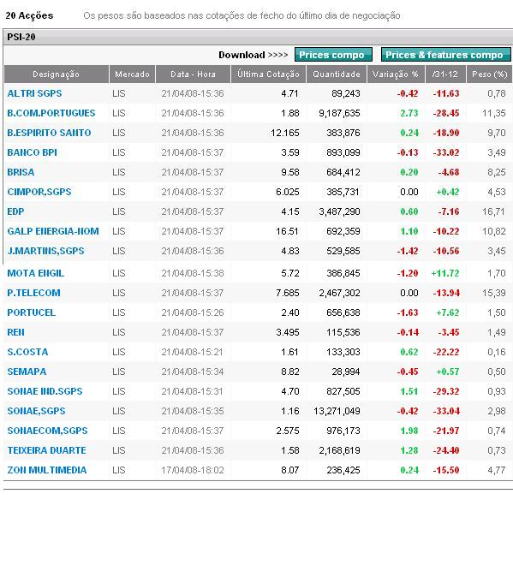
Task: Click the ZON MULTIMEDIA last price 8.07
Action: point(290,470)
